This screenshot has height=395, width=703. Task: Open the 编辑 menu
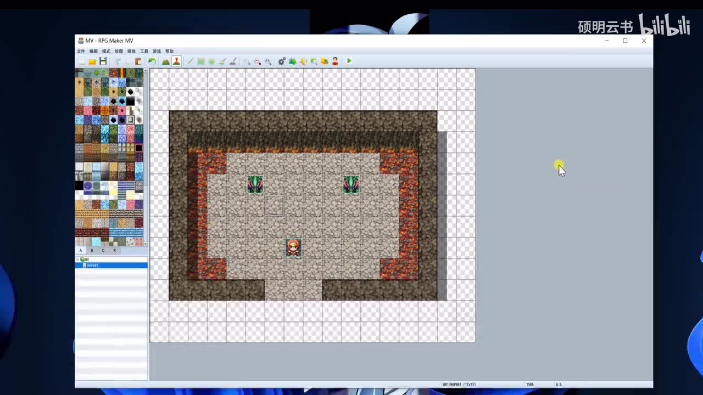point(93,51)
